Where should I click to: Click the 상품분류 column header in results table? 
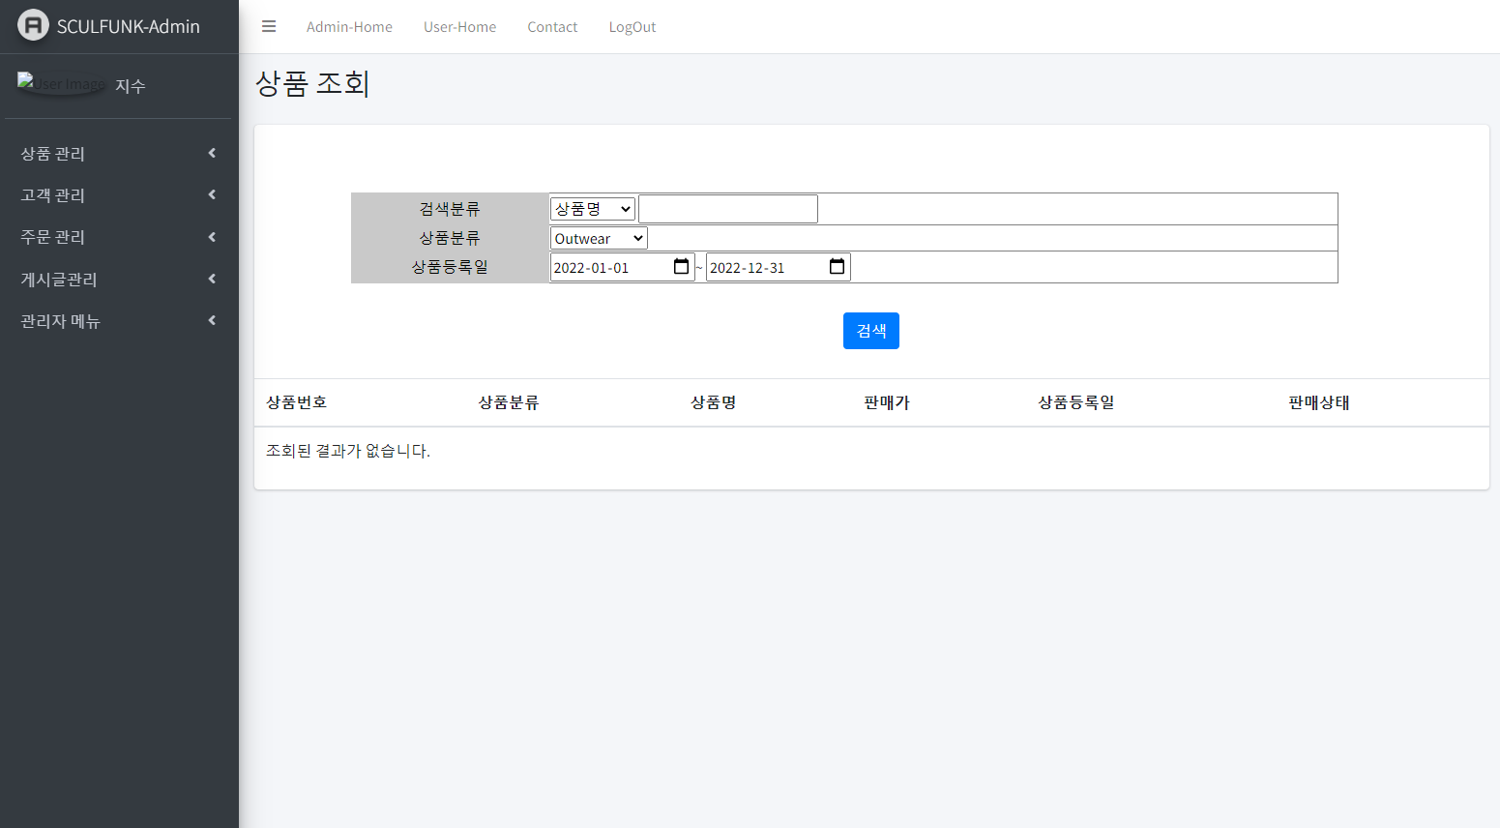509,402
